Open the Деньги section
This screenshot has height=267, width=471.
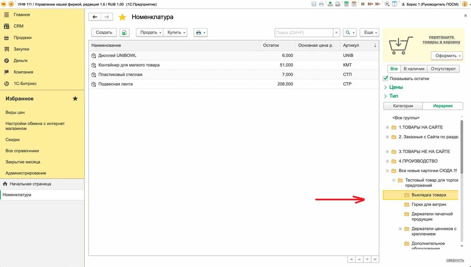point(21,61)
